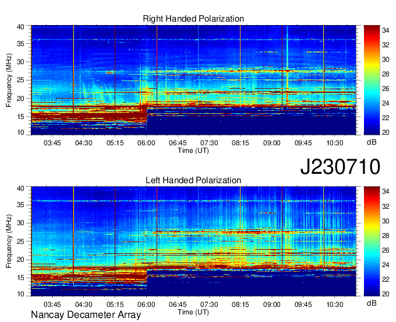Click the 09:45 time tick on Left Handed plot
The height and width of the screenshot is (322, 396).
pyautogui.click(x=303, y=304)
